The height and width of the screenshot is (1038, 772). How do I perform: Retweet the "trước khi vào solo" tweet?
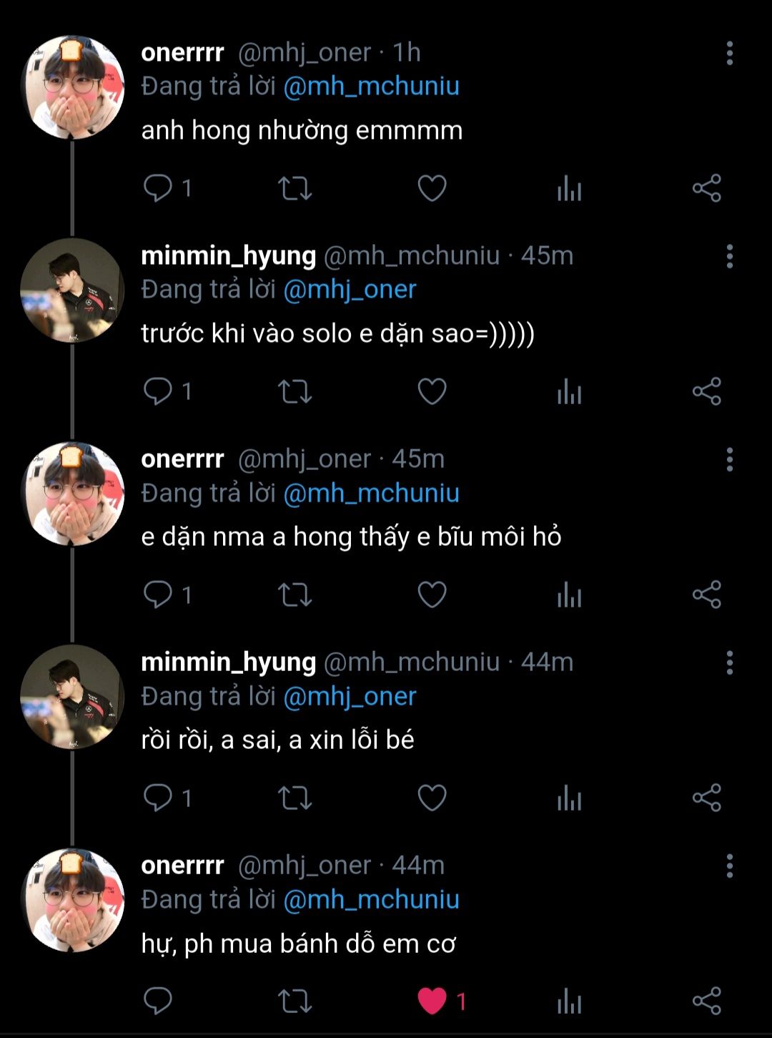coord(295,392)
